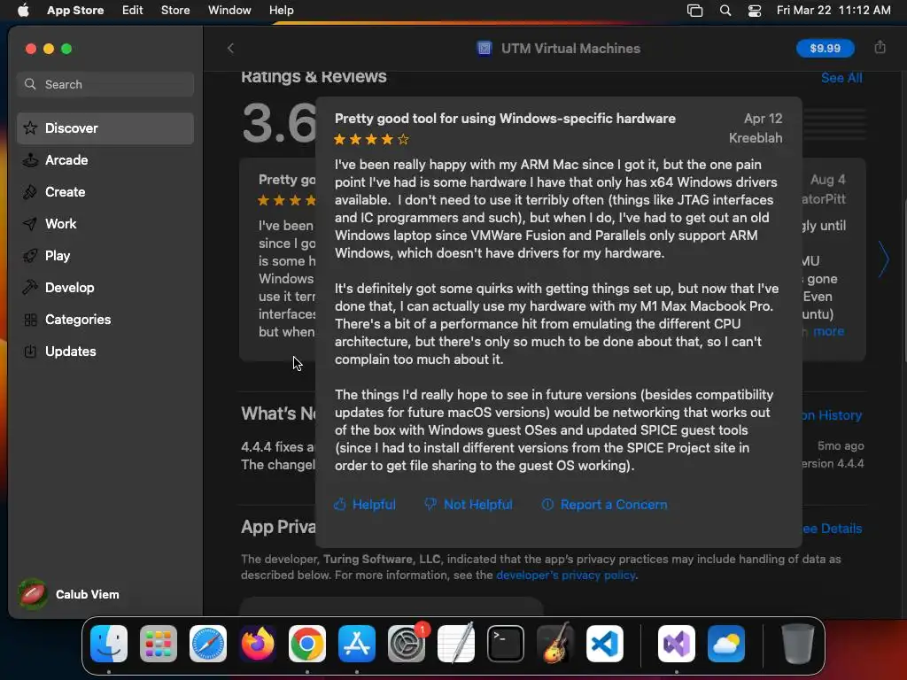Click the share icon in toolbar
907x680 pixels.
coord(880,48)
